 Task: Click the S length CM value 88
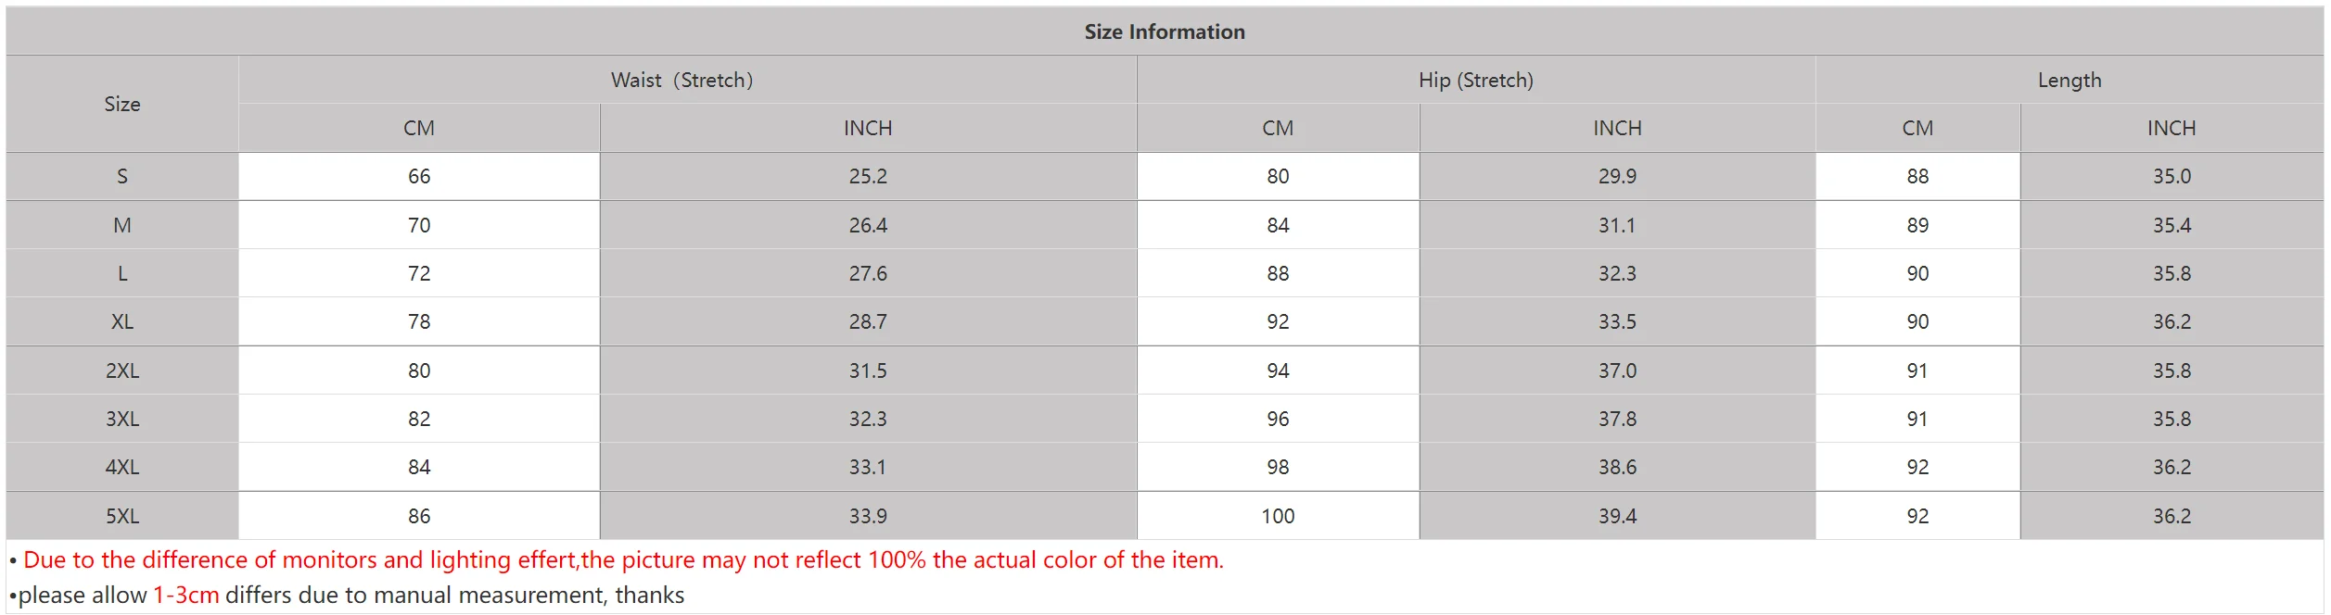pos(1917,177)
